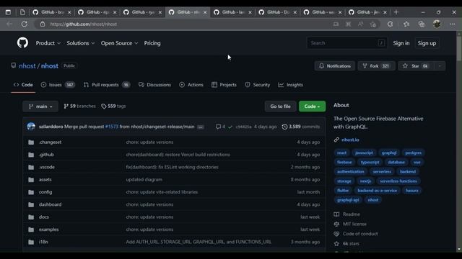View 559 tags link

[113, 106]
